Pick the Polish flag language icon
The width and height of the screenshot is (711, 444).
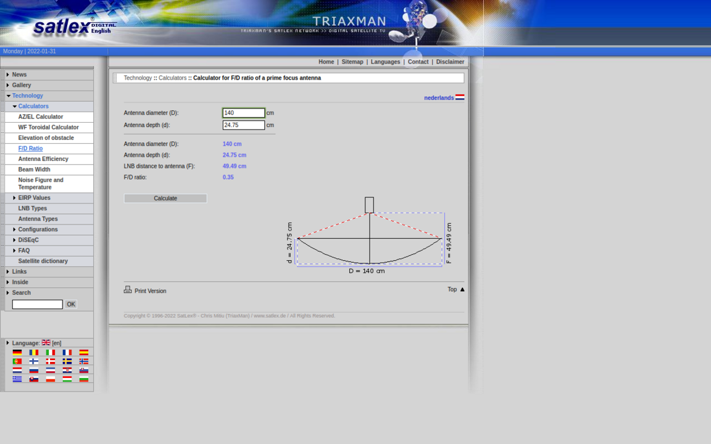click(x=50, y=379)
